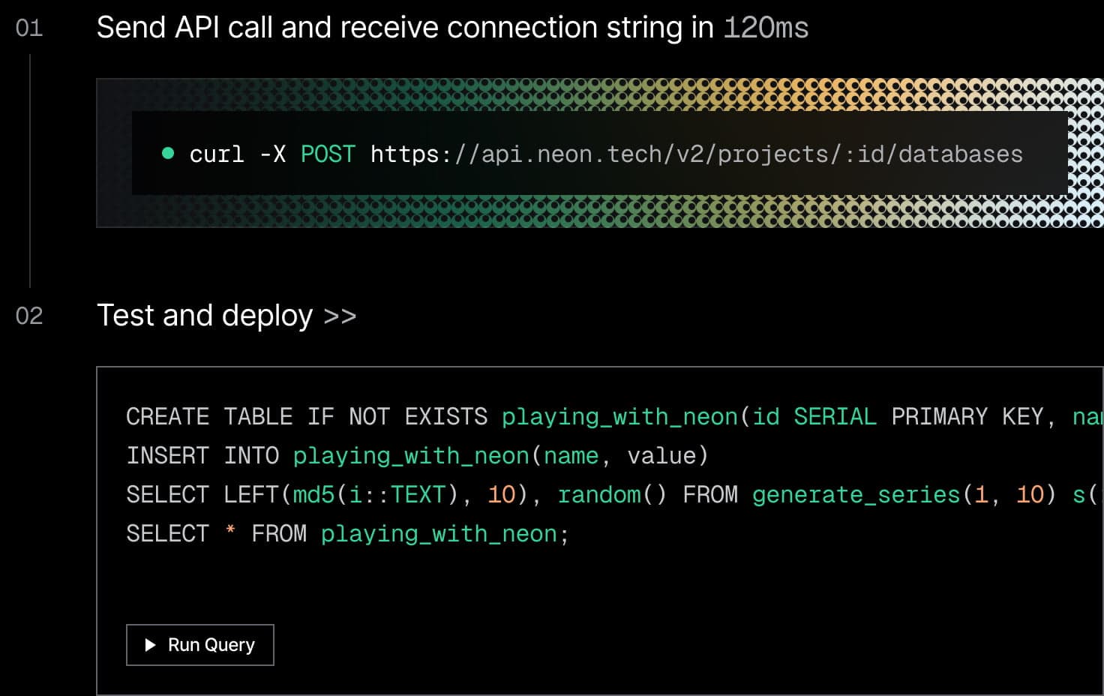Click the random() function in the query
Viewport: 1104px width, 696px height.
(611, 495)
